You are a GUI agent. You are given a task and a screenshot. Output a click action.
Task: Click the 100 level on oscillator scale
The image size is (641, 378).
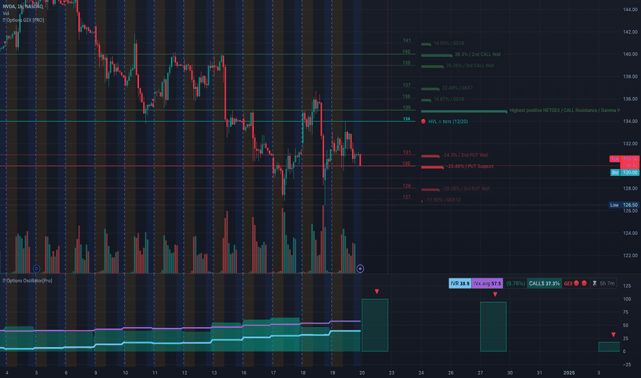[627, 299]
